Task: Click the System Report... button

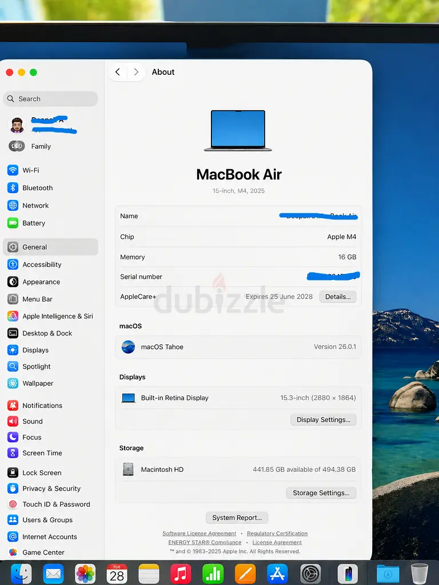Action: [x=237, y=518]
